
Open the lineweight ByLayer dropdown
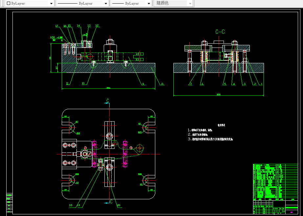[149, 3]
